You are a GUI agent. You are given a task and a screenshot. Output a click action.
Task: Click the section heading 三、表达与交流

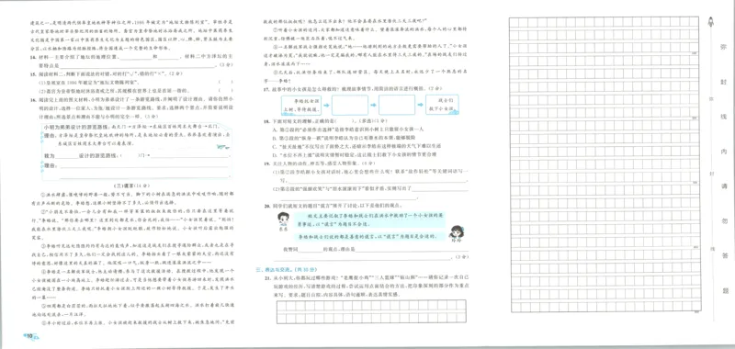[287, 270]
